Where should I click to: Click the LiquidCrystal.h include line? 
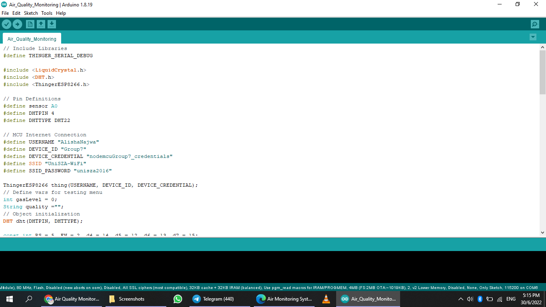coord(45,70)
